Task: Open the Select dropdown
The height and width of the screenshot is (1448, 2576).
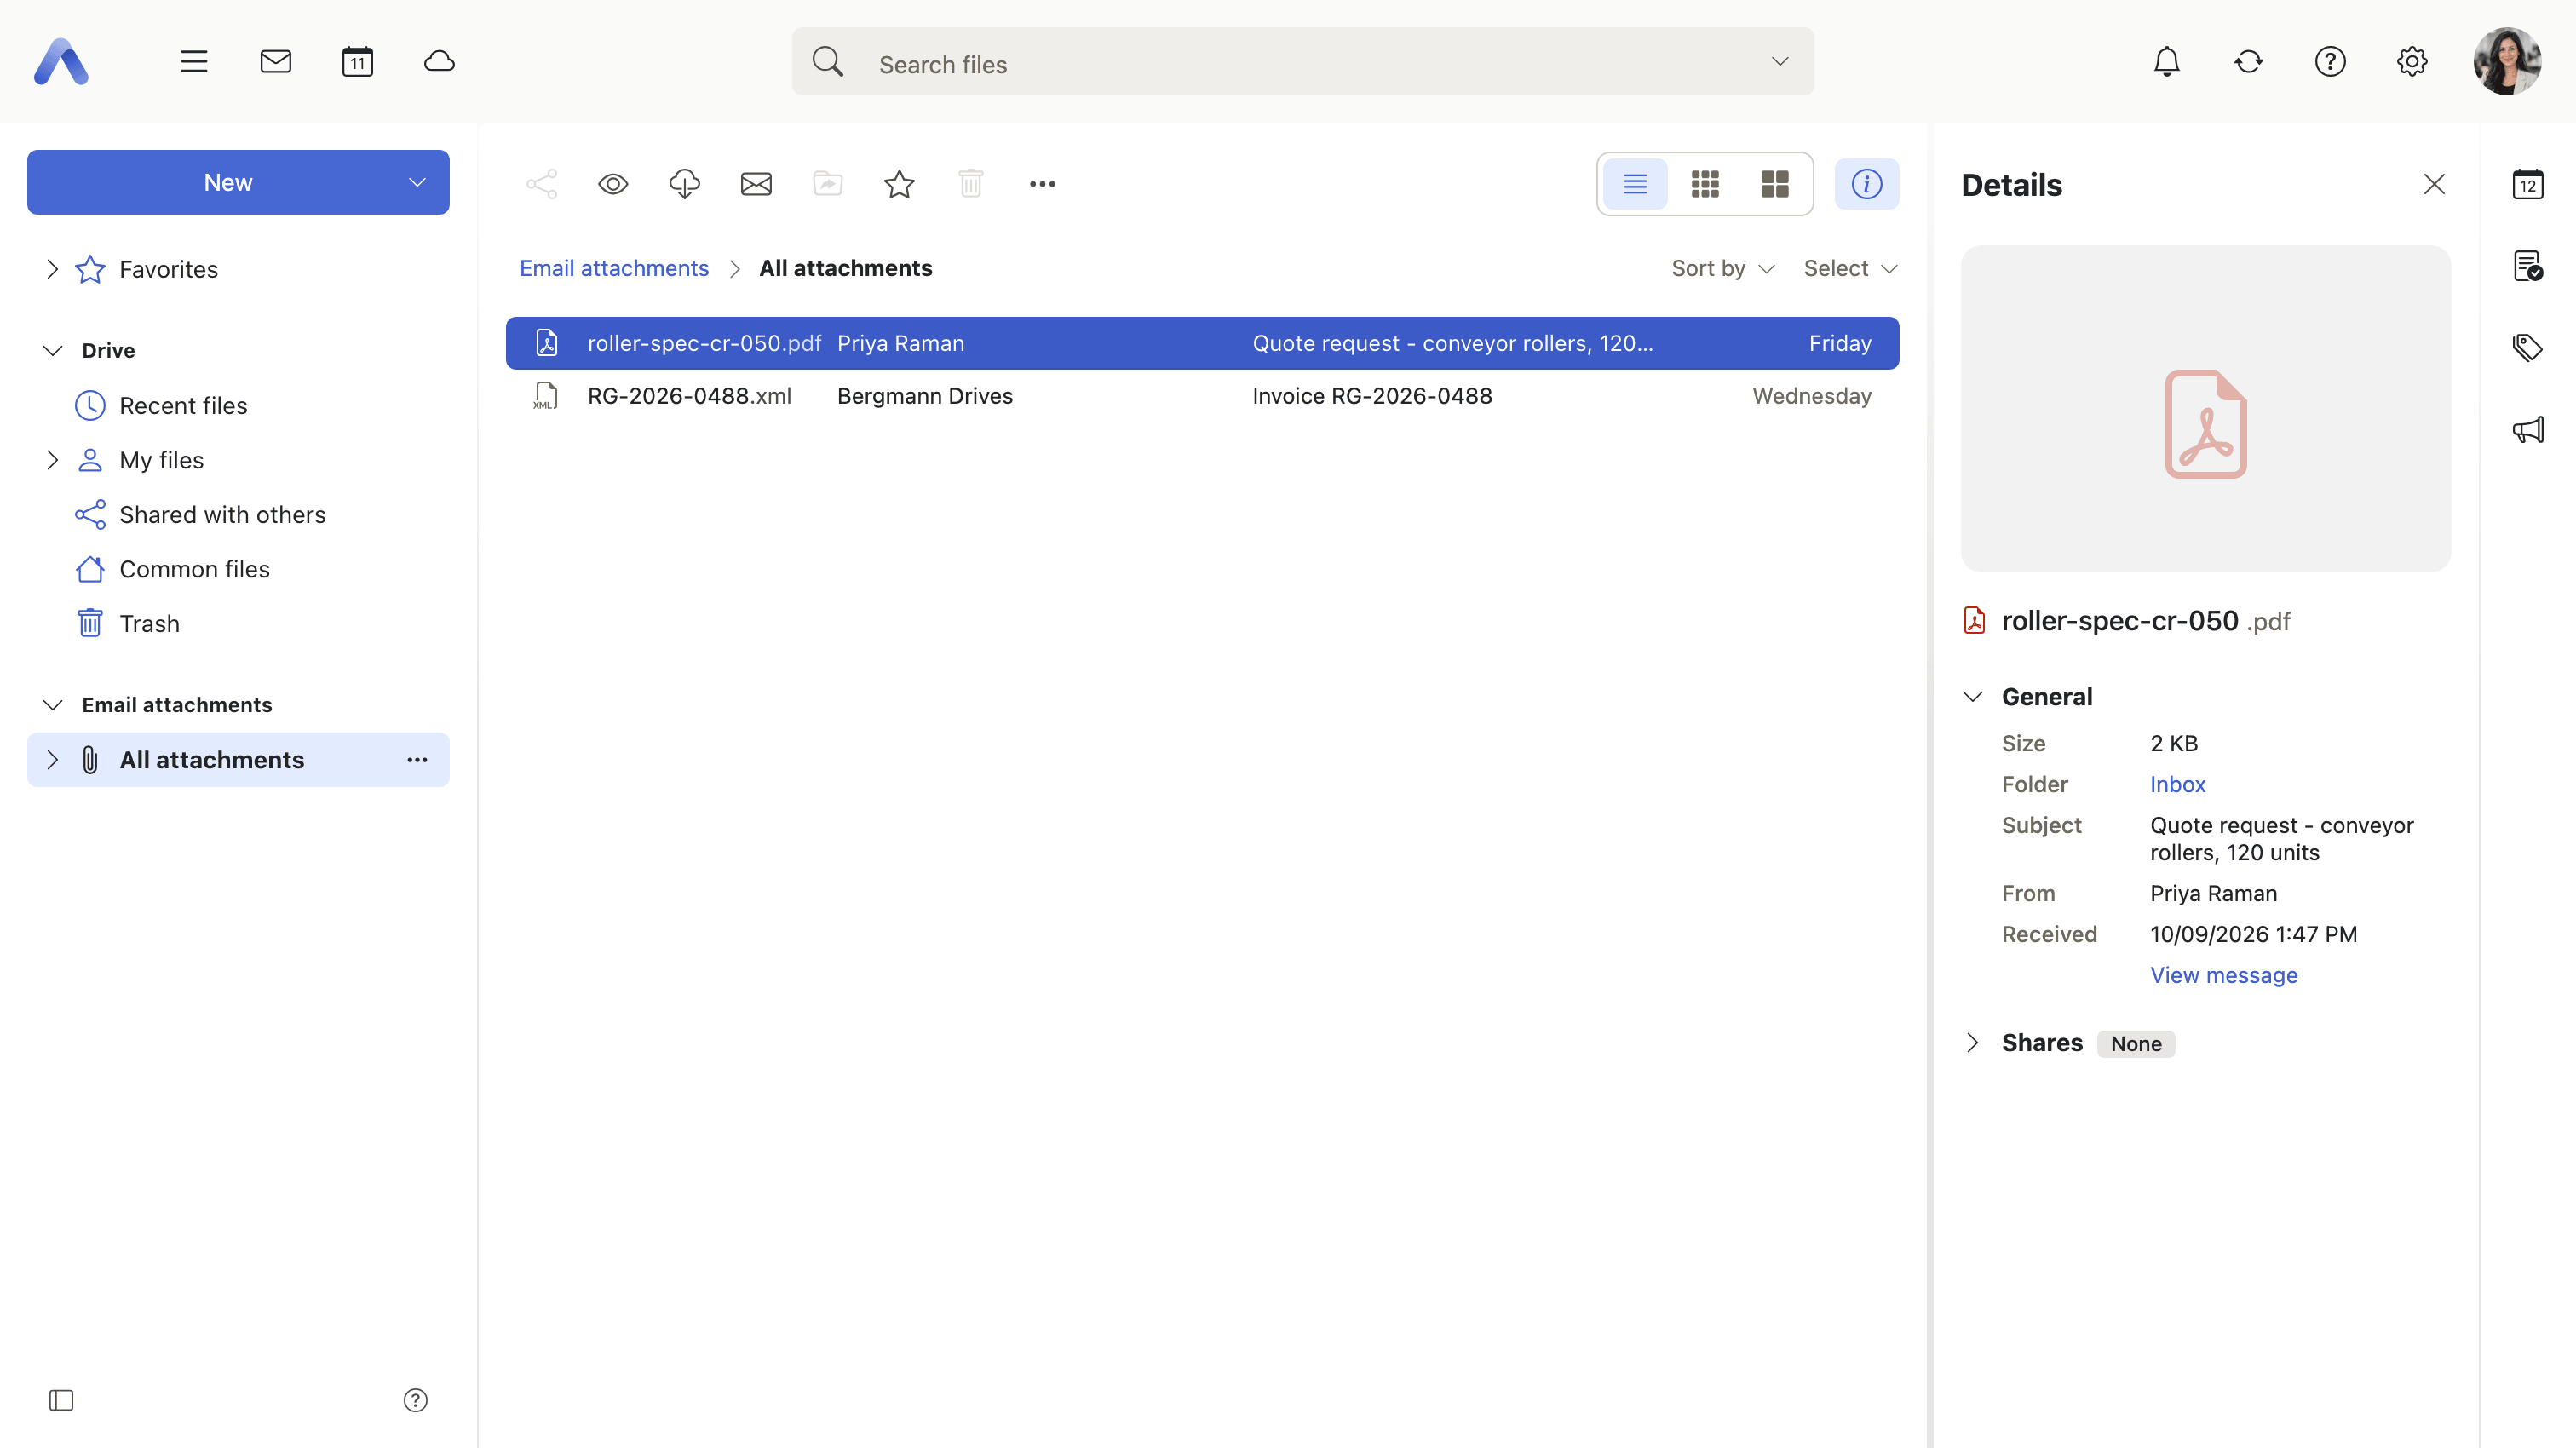Action: 1850,268
